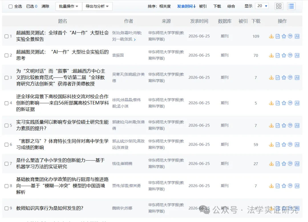Cite the row 1 article via quote icon

(x=290, y=36)
